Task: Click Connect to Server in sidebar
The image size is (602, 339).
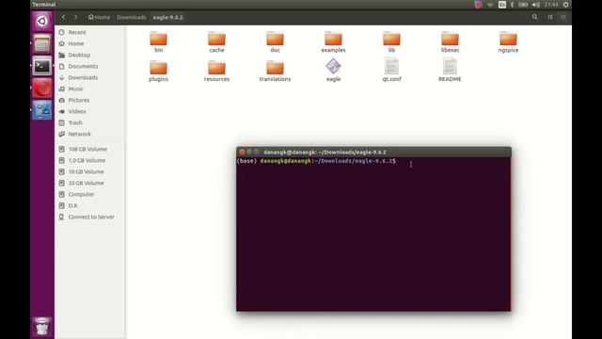Action: click(90, 217)
